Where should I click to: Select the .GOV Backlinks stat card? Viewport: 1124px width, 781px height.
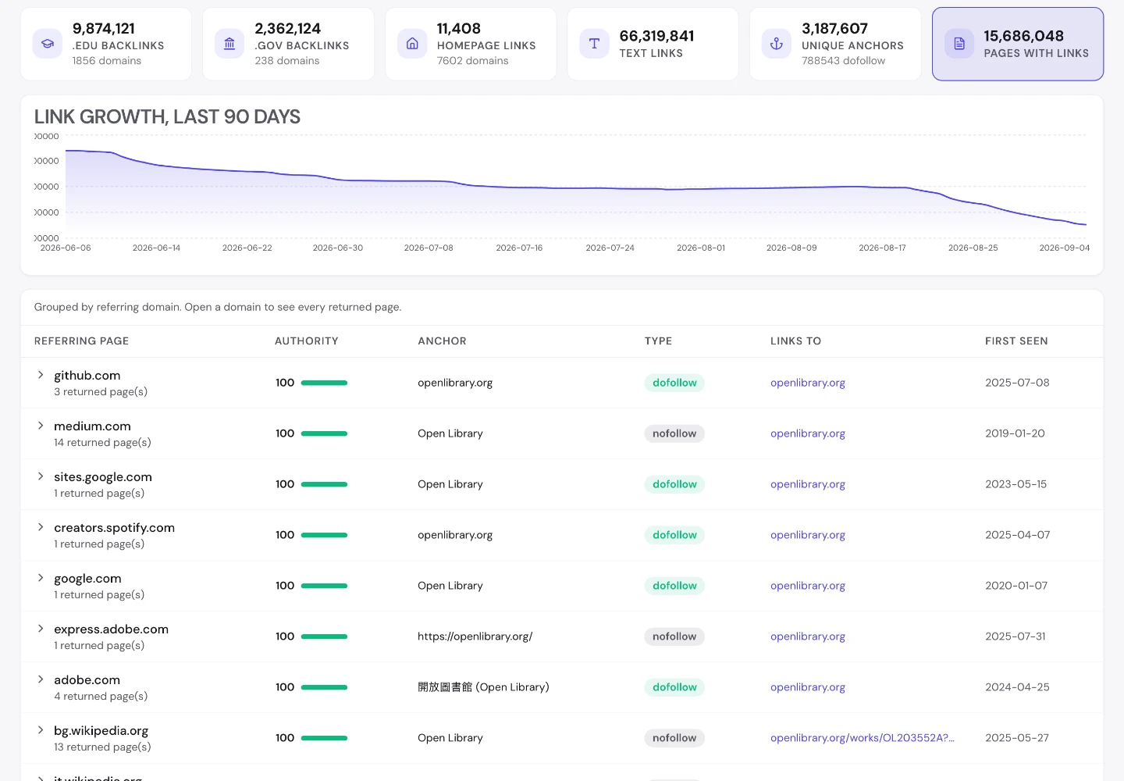click(288, 44)
